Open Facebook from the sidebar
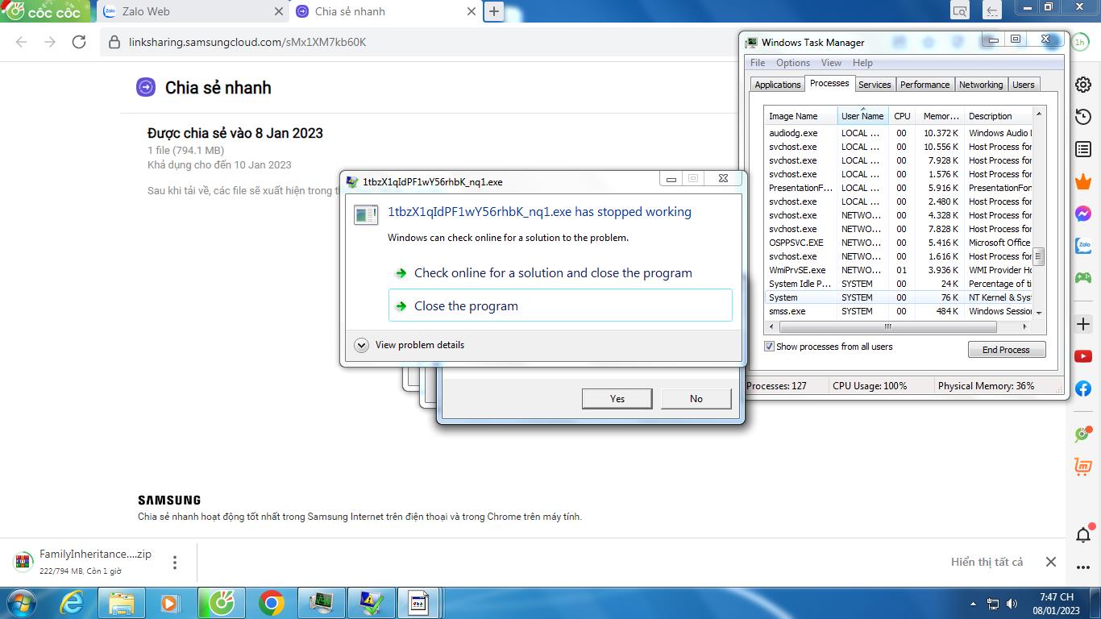The width and height of the screenshot is (1101, 619). pyautogui.click(x=1083, y=388)
